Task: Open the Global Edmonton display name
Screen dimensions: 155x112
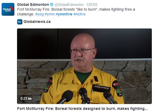Action: tap(33, 5)
